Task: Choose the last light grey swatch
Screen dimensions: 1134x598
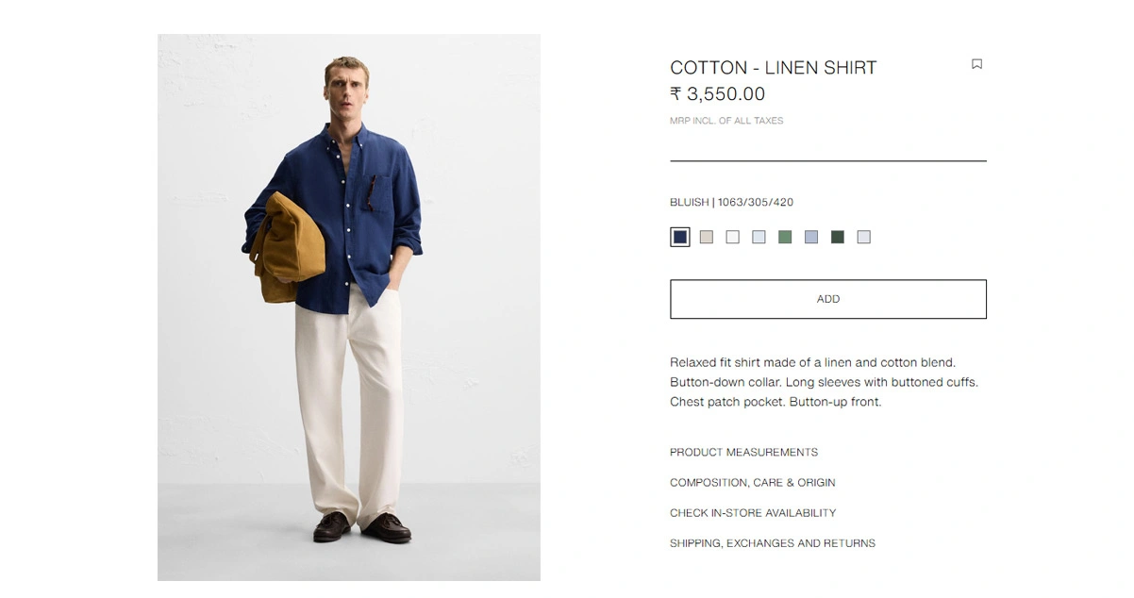Action: coord(864,237)
